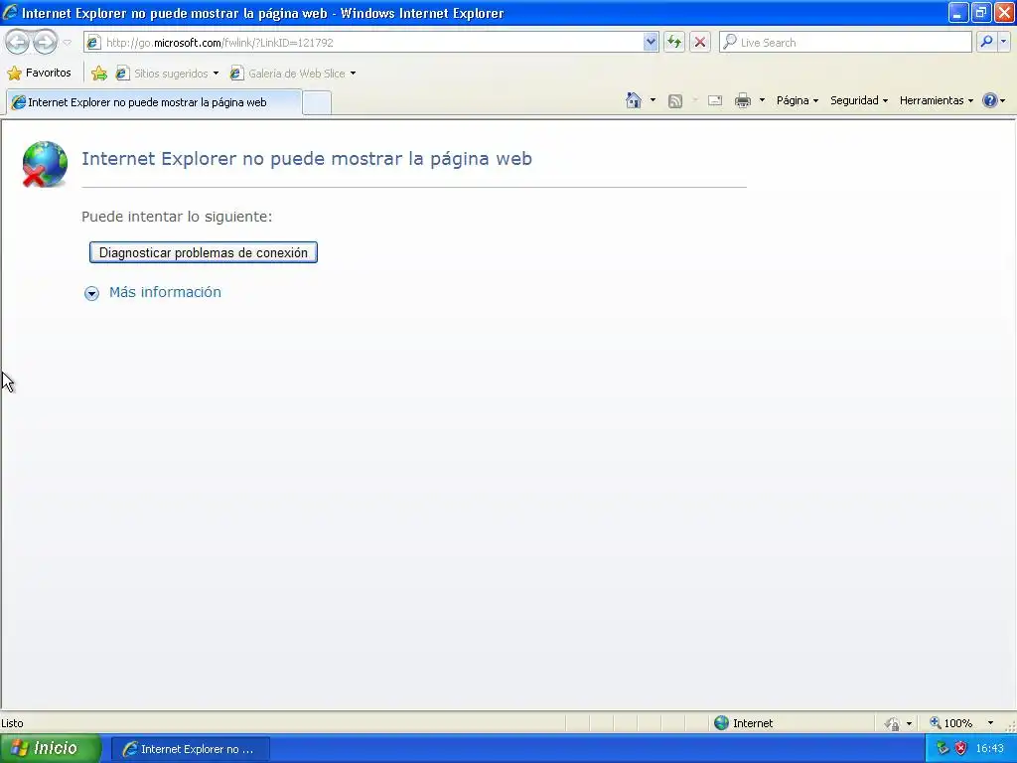Expand Más información arrow toggle

(x=91, y=293)
